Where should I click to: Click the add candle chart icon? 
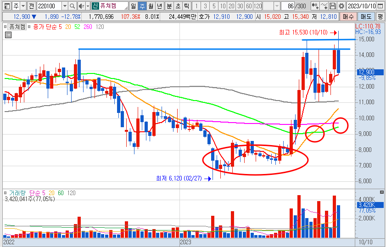315,6
